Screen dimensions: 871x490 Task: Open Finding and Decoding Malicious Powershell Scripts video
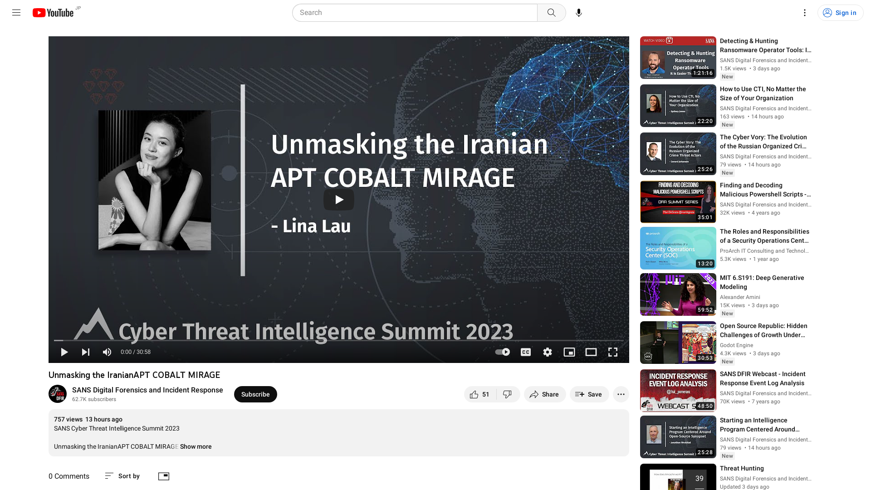(765, 190)
